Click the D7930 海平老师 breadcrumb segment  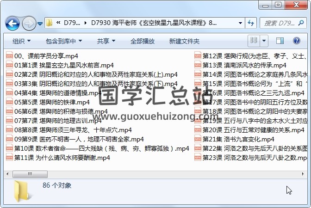(x=154, y=23)
